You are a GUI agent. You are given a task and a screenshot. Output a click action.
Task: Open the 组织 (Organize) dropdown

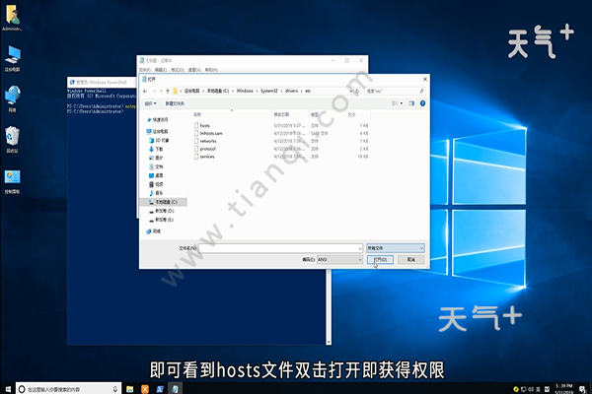click(150, 103)
